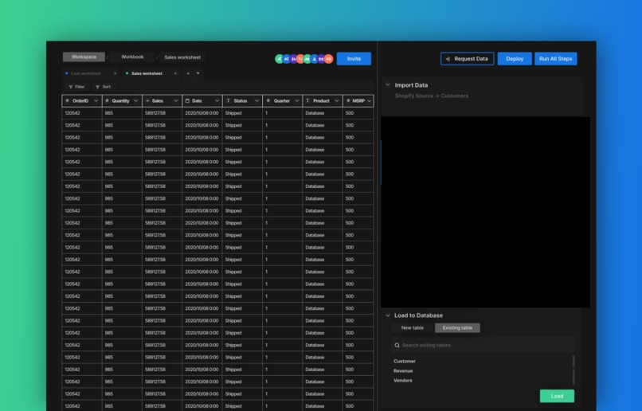Close the Sales worksheet tab
The width and height of the screenshot is (642, 411).
click(175, 74)
